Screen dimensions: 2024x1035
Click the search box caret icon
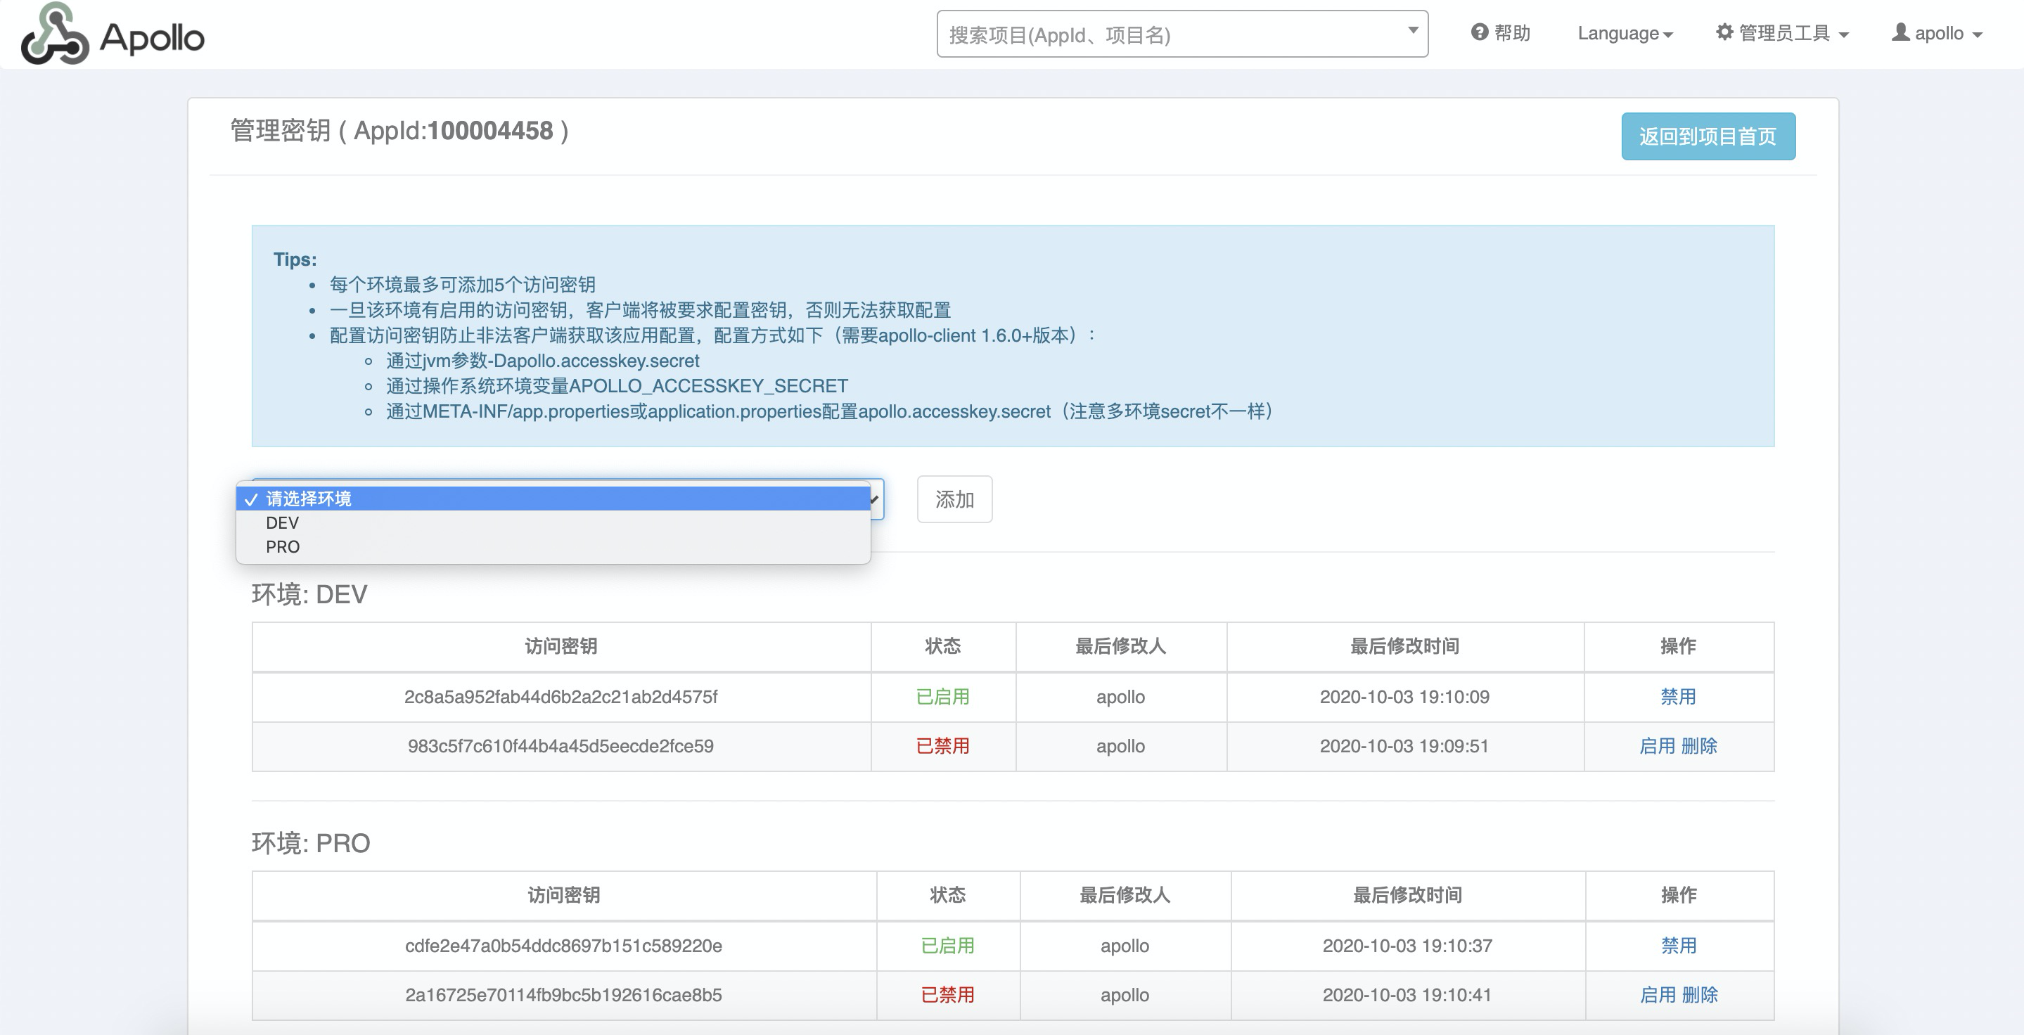pyautogui.click(x=1413, y=32)
